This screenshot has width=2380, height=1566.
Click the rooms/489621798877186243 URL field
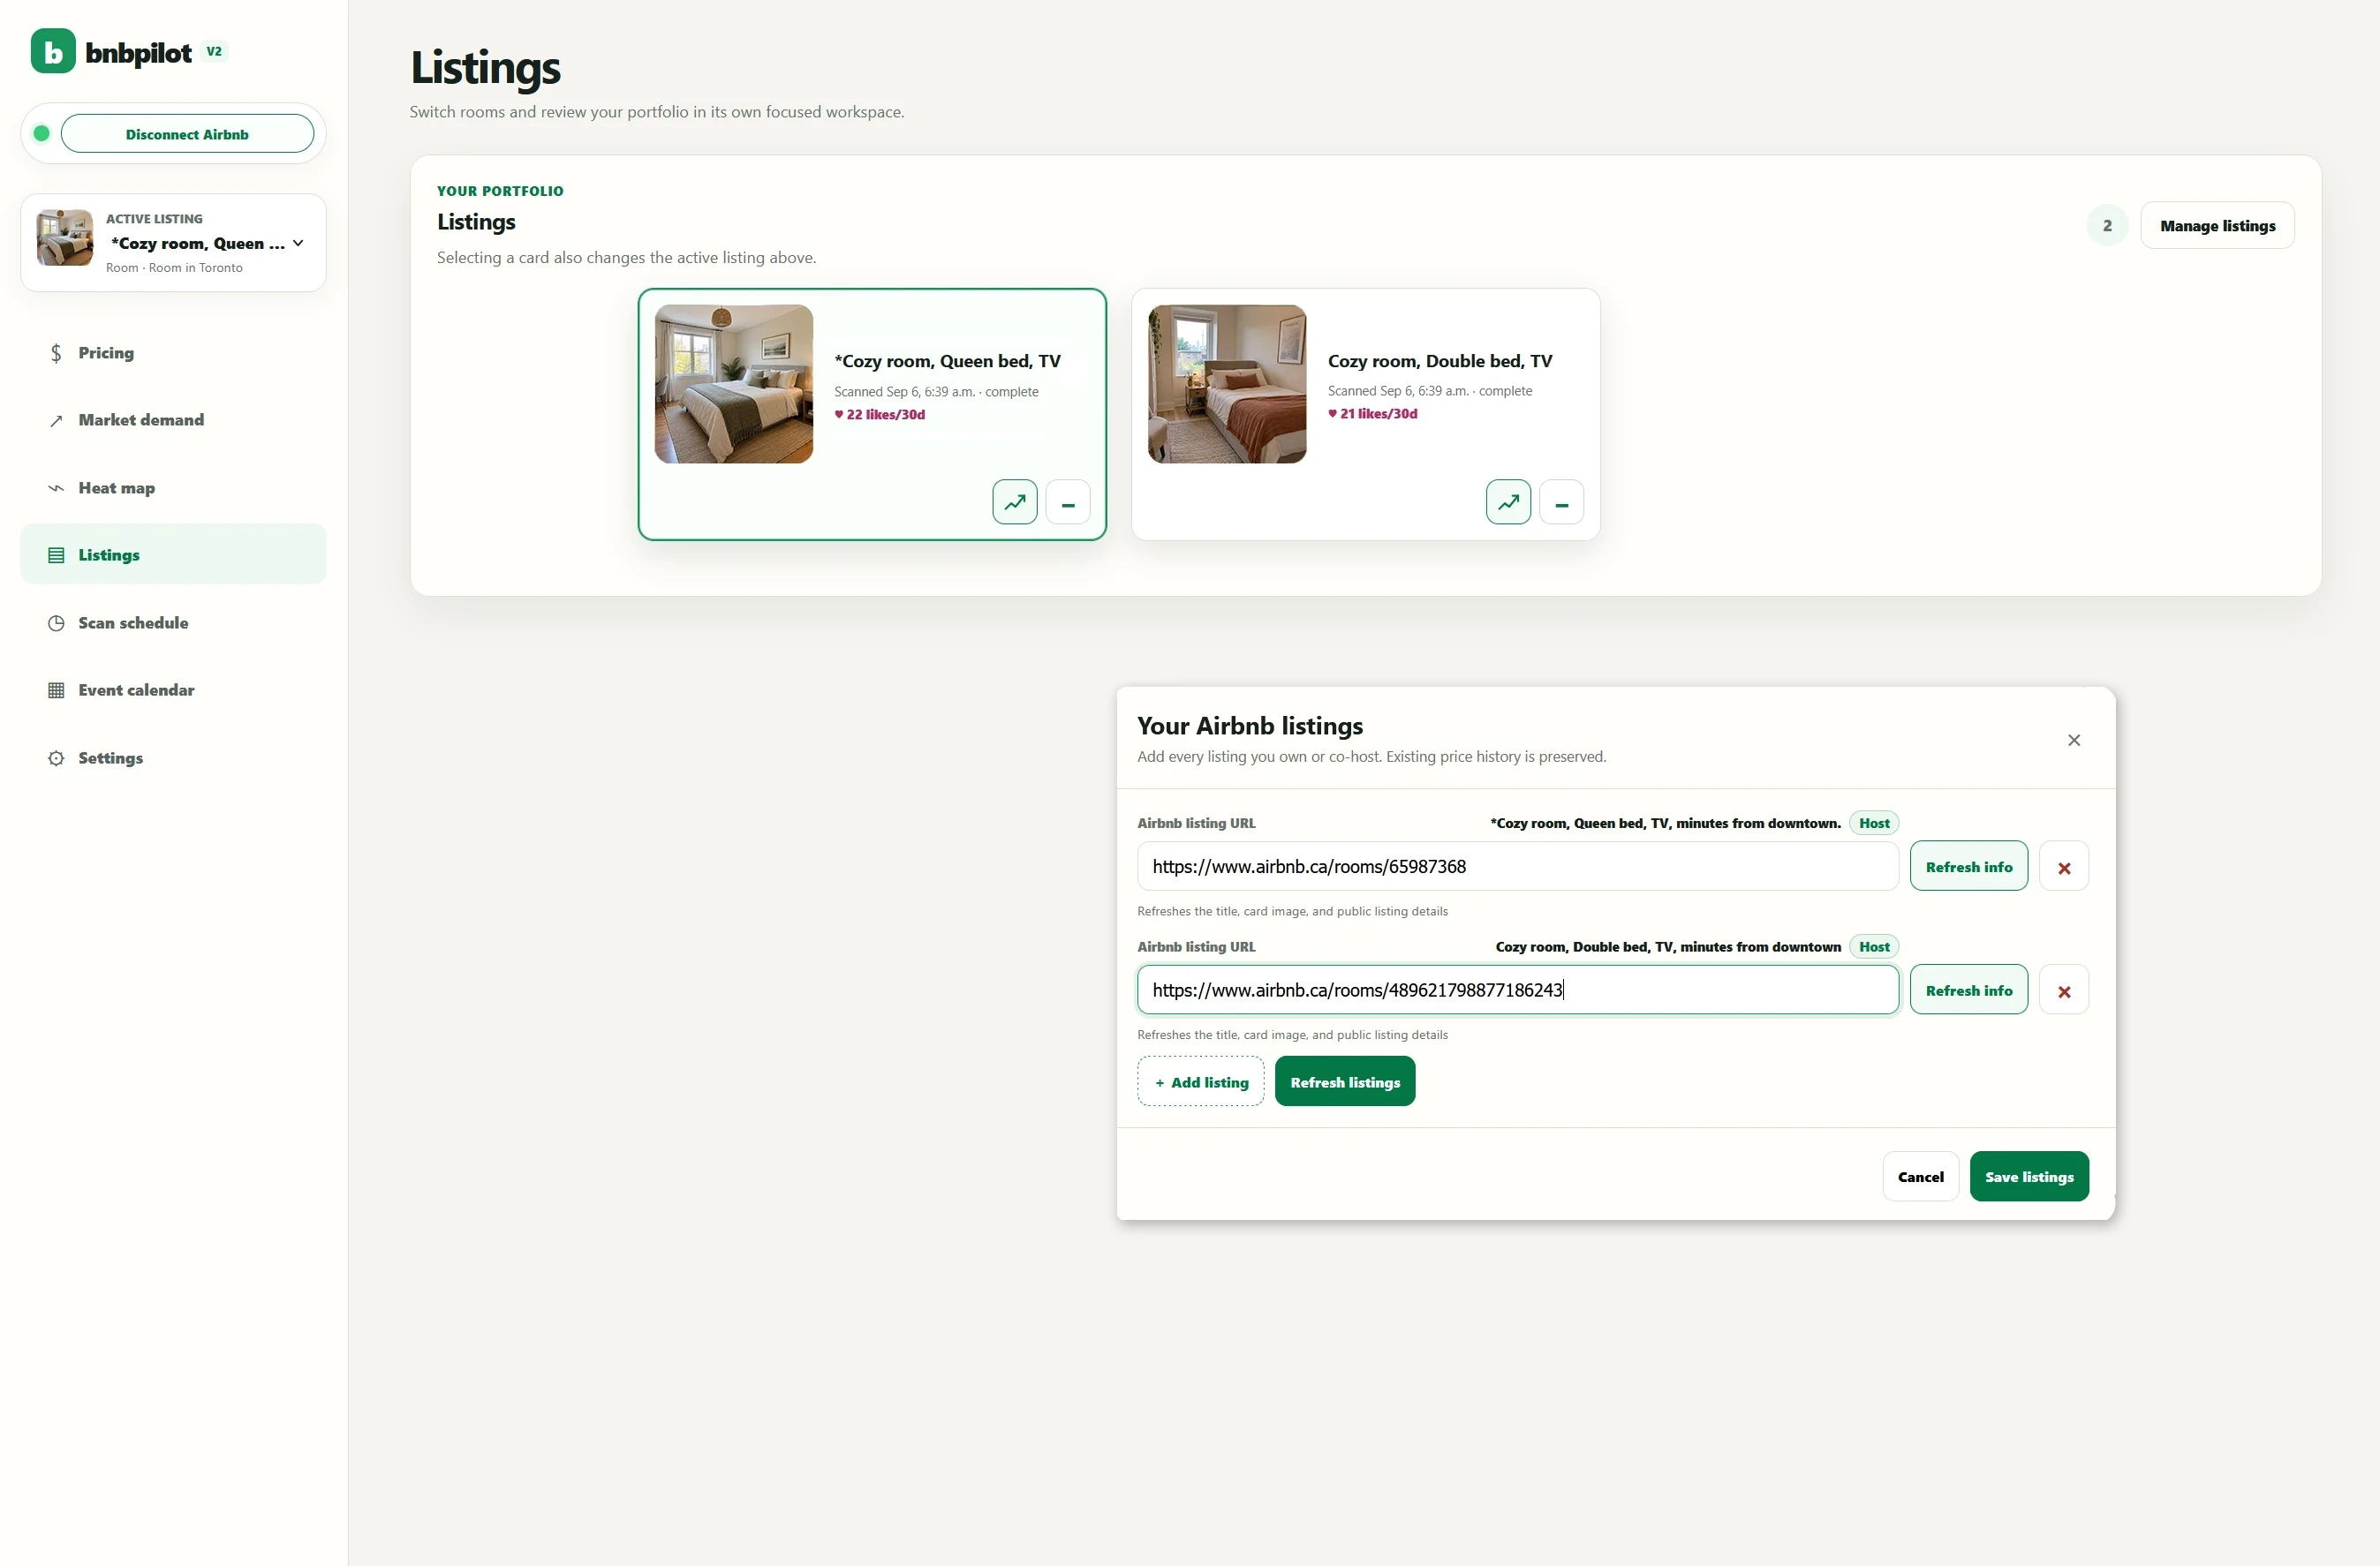1517,990
